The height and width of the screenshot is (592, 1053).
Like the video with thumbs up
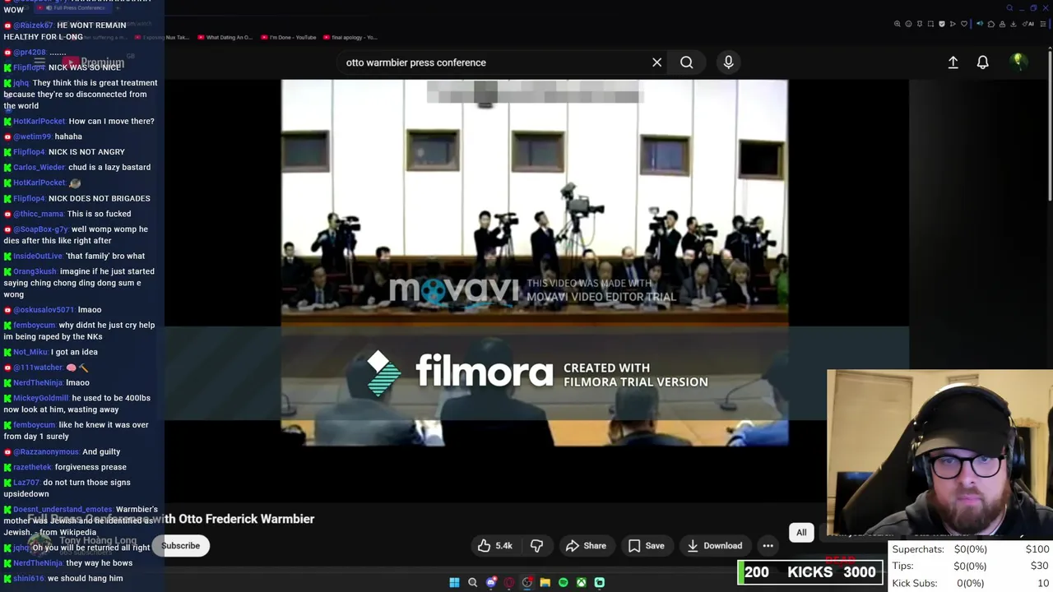point(485,546)
